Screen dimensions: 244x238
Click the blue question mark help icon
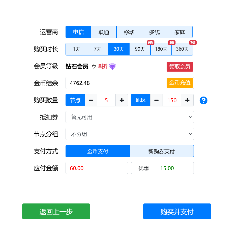coord(203,100)
